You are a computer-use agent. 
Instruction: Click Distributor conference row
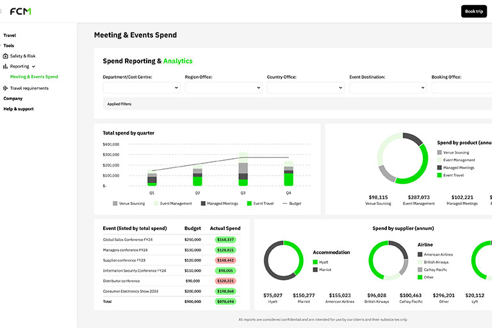[172, 281]
